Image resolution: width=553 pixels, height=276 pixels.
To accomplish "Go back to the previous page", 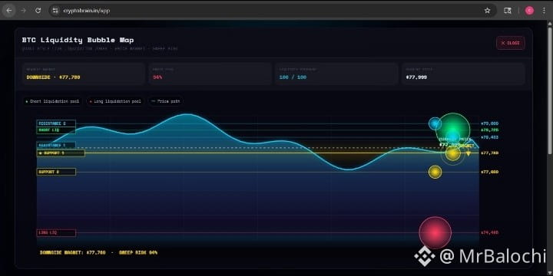I will [x=8, y=11].
